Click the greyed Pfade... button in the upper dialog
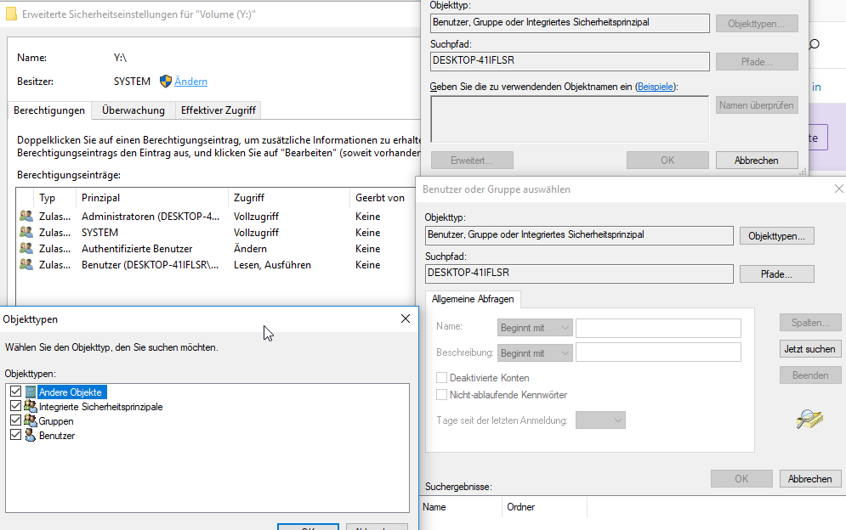Viewport: 846px width, 530px height. [x=757, y=62]
